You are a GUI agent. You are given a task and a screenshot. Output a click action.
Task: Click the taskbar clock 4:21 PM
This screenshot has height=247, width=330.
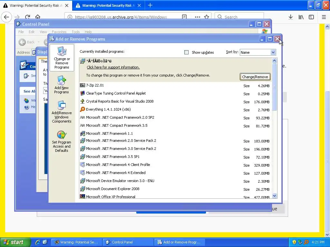318,242
